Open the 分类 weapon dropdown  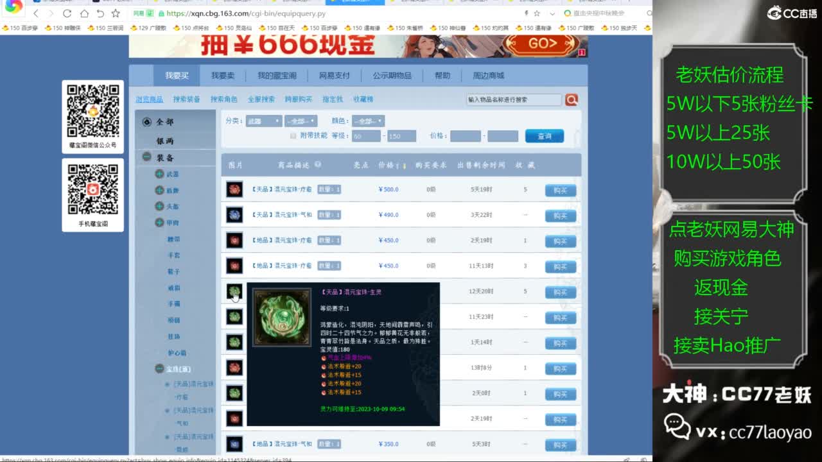pos(263,119)
